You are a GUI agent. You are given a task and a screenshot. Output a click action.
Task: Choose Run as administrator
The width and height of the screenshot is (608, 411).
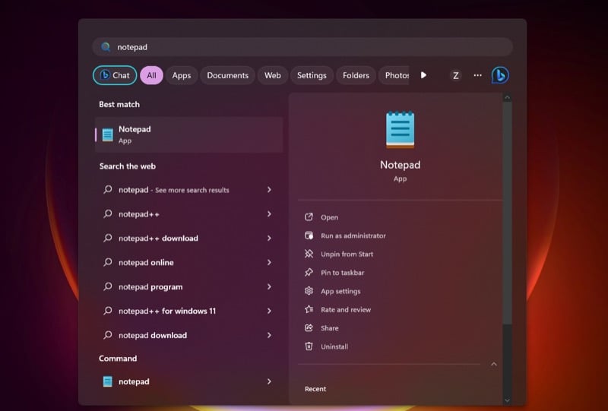pyautogui.click(x=353, y=236)
